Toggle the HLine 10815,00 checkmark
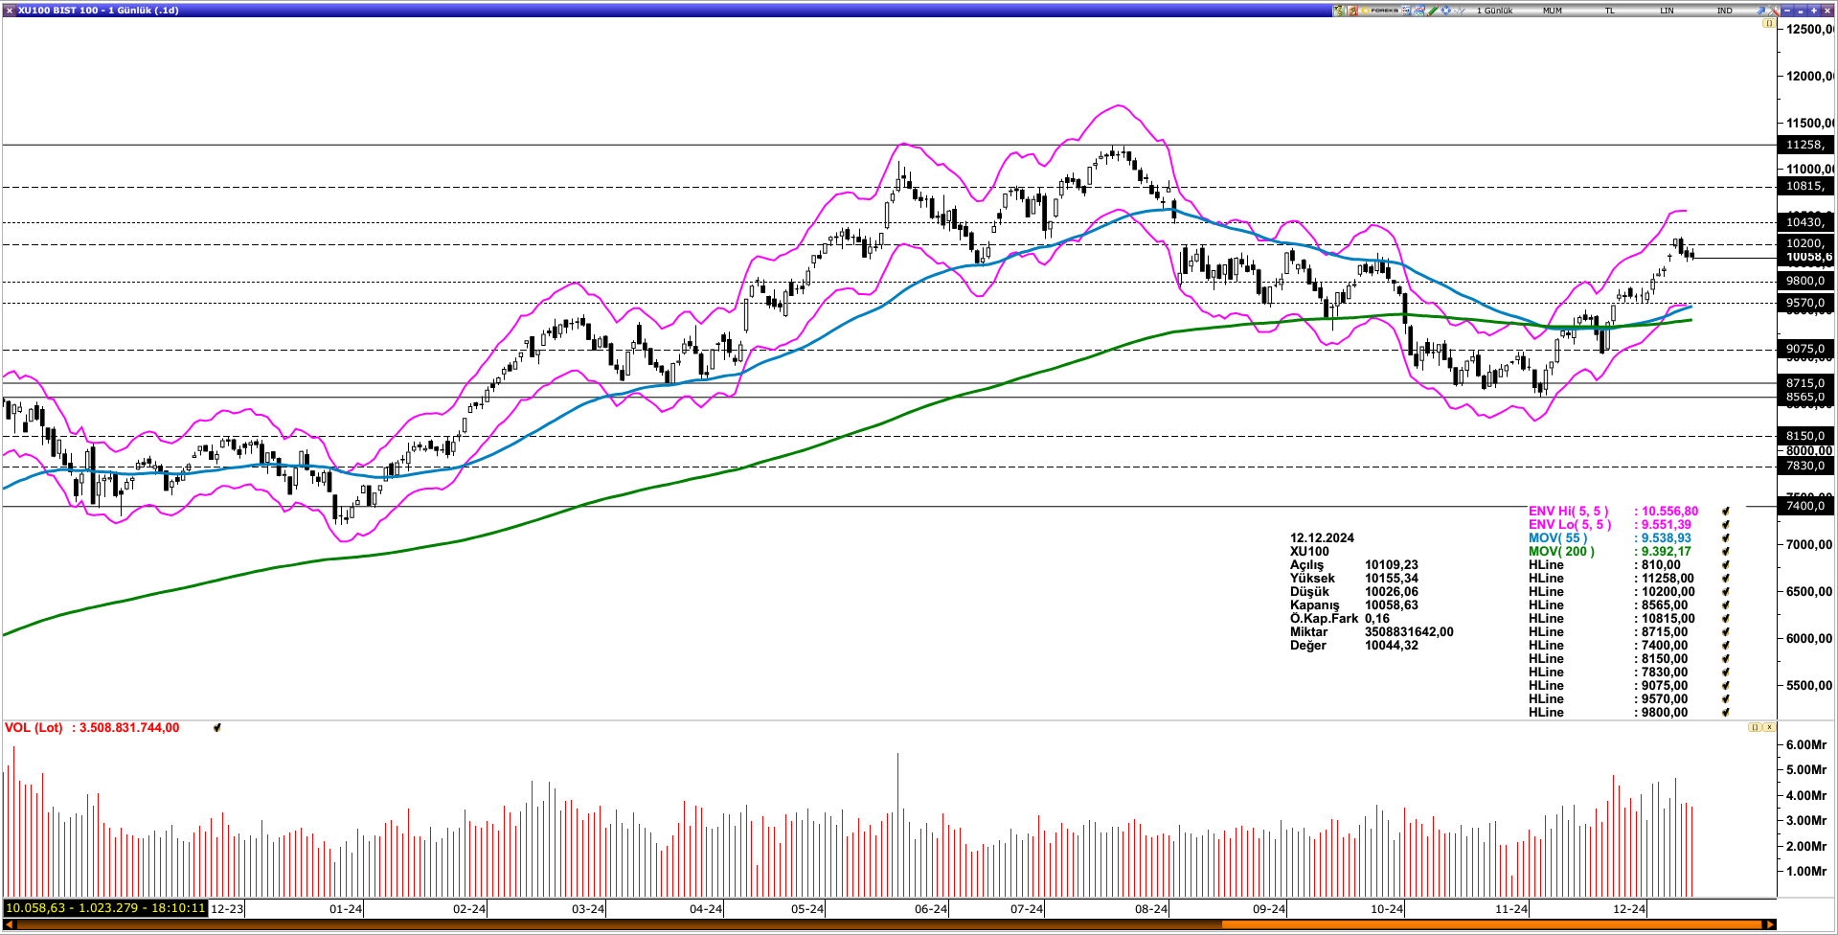The image size is (1838, 935). pos(1725,619)
